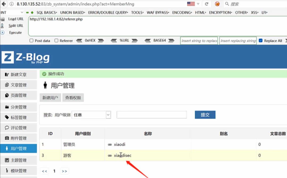Toggle the Referrer checkbox
This screenshot has height=178, width=287.
(x=56, y=41)
